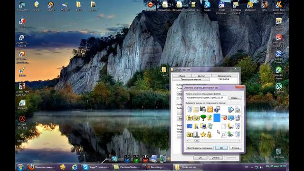Click the Windows Start orb
304x171 pixels.
(20, 167)
